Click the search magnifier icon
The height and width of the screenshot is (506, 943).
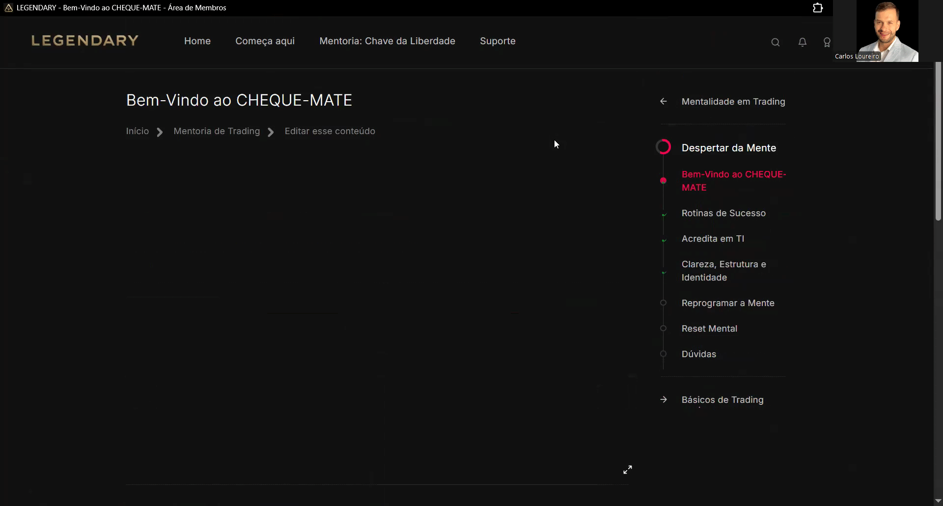[x=775, y=42]
